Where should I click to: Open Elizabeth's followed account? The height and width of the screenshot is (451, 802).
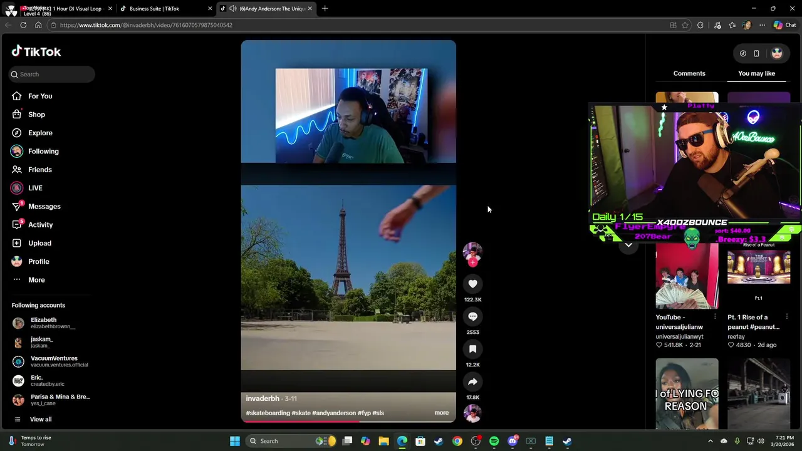(x=53, y=323)
